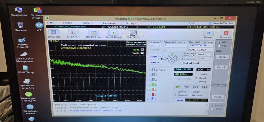Click the Passp button
The image size is (264, 122).
pyautogui.click(x=218, y=97)
